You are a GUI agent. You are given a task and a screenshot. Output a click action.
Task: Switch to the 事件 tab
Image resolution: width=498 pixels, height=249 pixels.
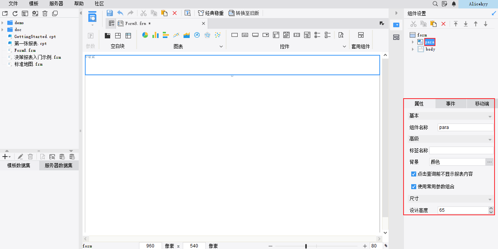[x=450, y=104]
